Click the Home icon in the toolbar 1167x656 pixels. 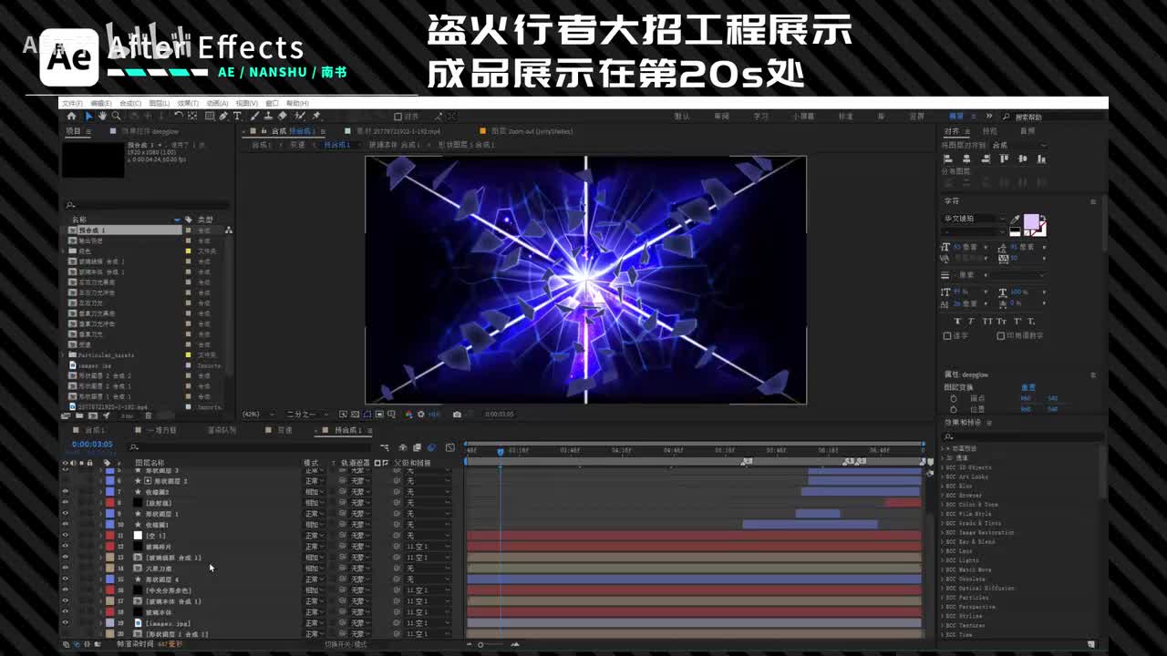(x=71, y=116)
